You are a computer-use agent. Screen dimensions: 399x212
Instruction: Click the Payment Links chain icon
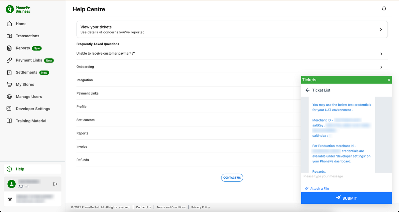[x=9, y=60]
